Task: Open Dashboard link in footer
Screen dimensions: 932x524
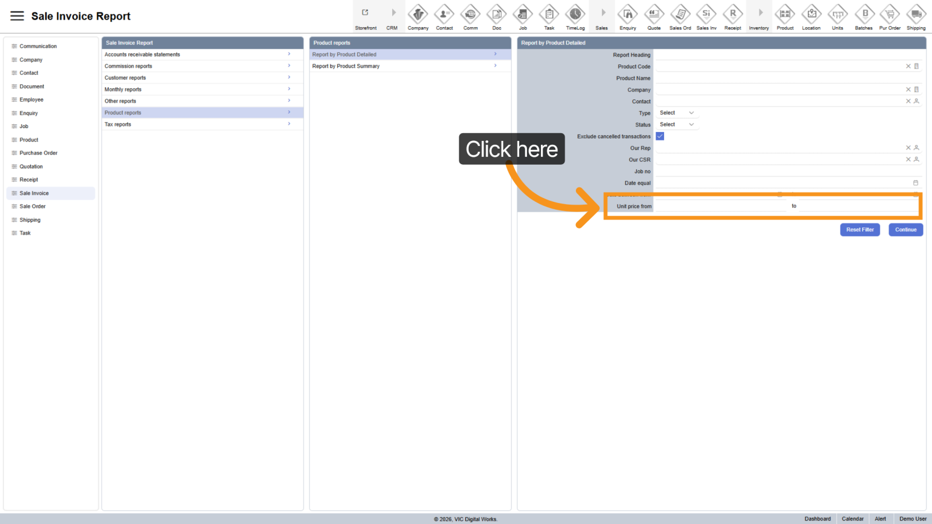Action: (817, 519)
